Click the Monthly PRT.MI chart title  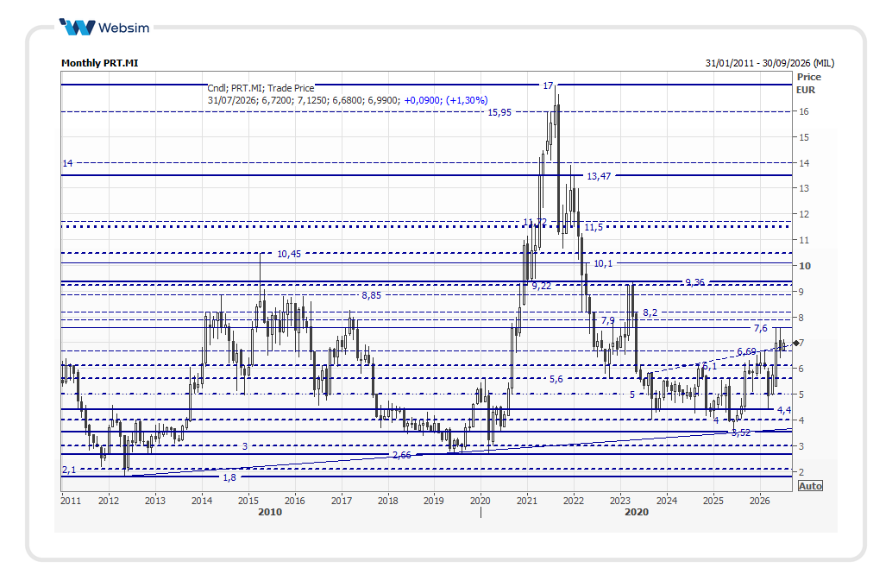99,63
